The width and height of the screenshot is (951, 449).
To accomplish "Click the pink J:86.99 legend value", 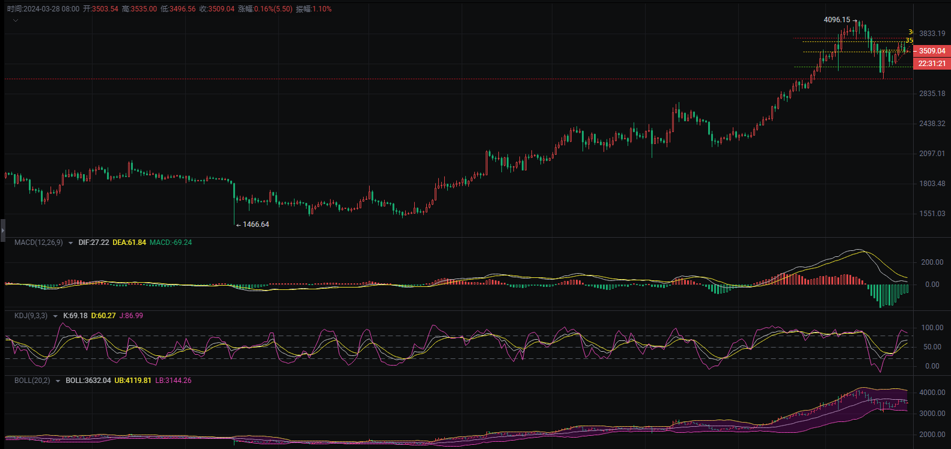I will pos(131,316).
